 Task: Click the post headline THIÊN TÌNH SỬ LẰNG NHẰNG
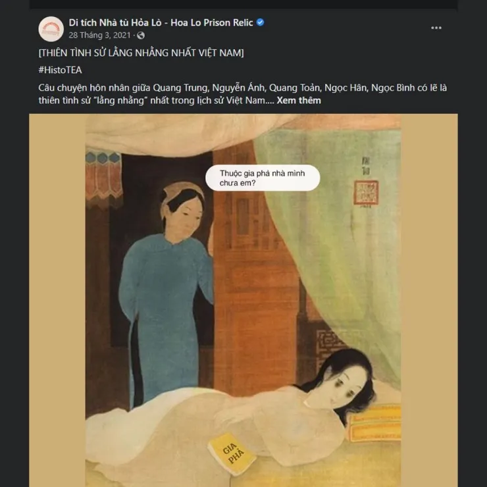coord(141,53)
